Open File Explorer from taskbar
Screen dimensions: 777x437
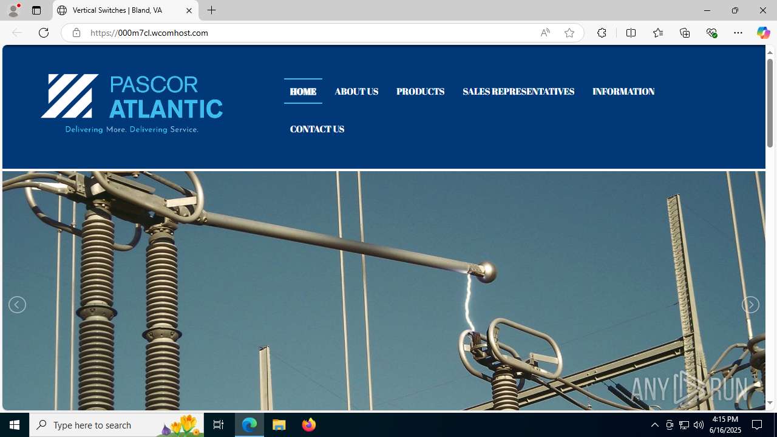pyautogui.click(x=279, y=425)
